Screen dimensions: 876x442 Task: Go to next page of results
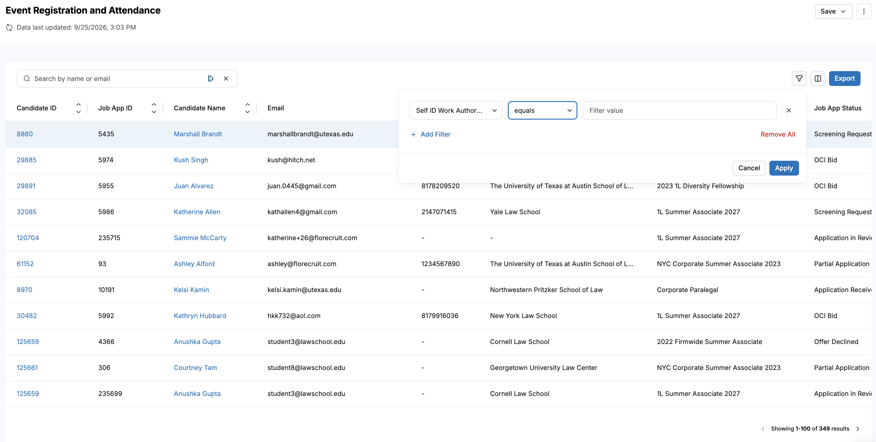[858, 428]
